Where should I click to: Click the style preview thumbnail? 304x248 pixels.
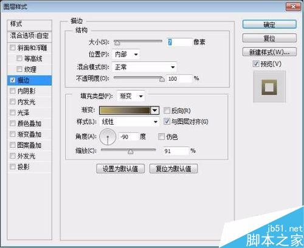tap(269, 87)
